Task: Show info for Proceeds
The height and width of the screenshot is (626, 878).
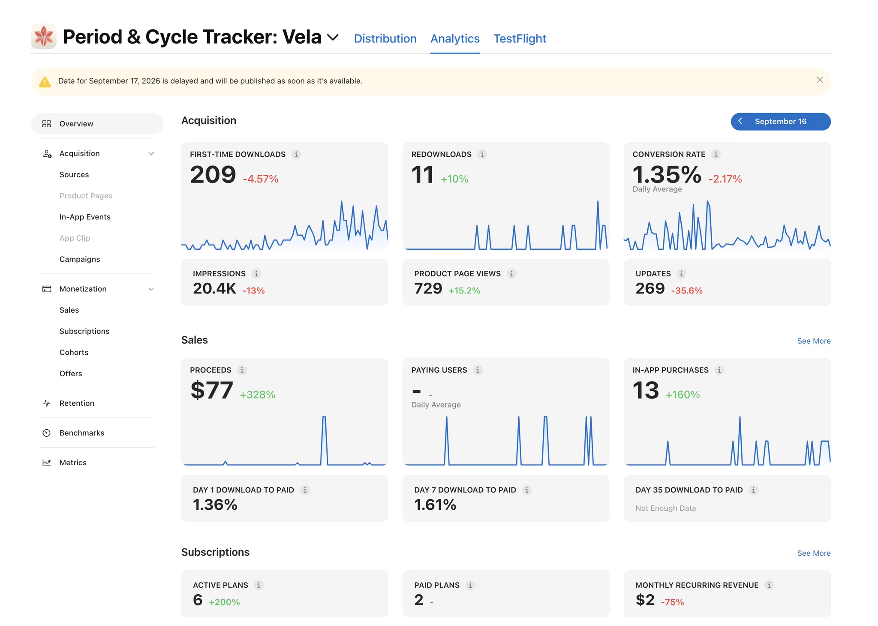Action: pyautogui.click(x=242, y=370)
